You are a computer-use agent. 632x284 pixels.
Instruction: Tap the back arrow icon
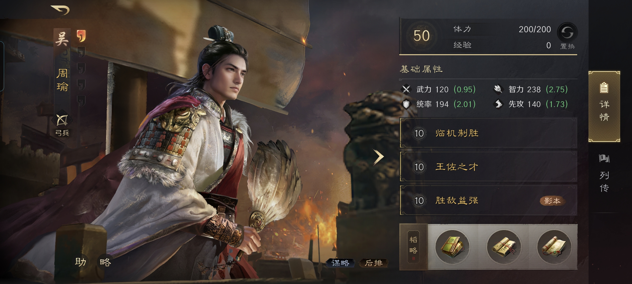point(60,10)
